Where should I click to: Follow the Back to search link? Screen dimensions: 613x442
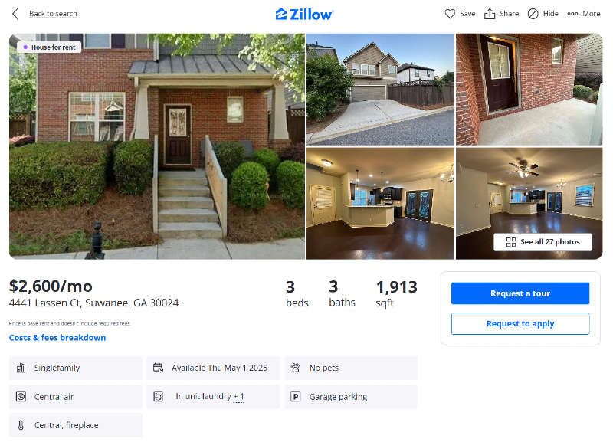(x=53, y=14)
